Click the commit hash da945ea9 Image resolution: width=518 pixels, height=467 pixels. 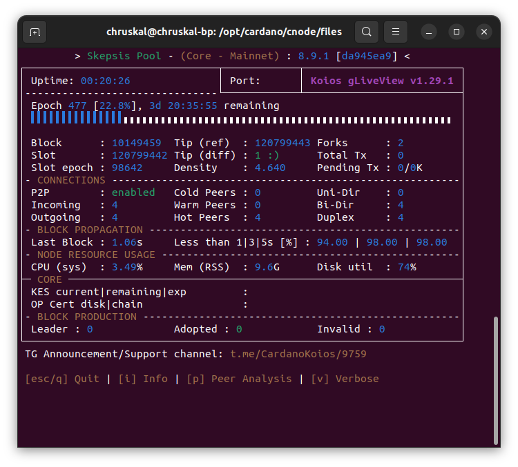[366, 56]
